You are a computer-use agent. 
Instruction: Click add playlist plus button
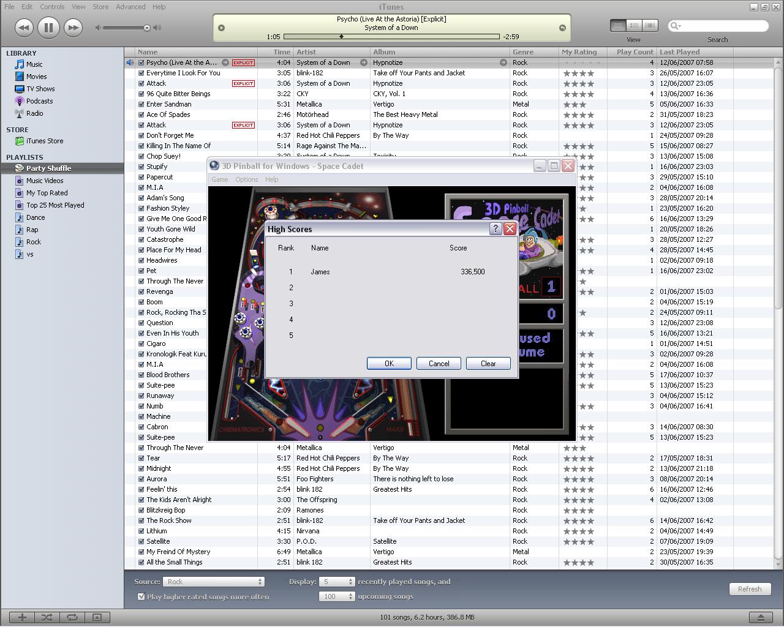coord(22,617)
